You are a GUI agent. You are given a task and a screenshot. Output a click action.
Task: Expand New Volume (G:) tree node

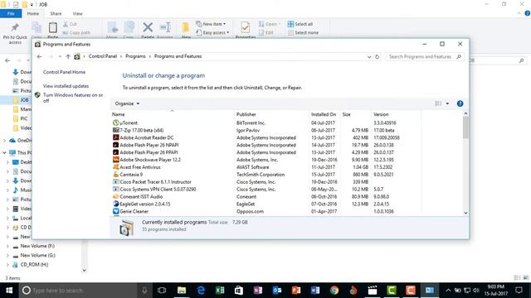[7, 256]
